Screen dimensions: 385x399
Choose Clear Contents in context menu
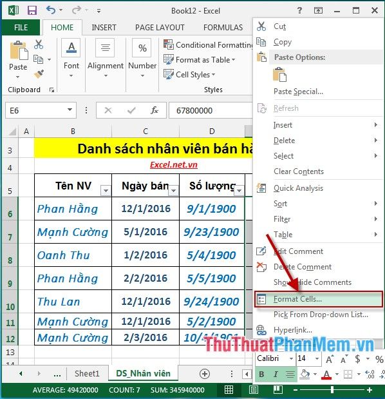click(x=319, y=171)
